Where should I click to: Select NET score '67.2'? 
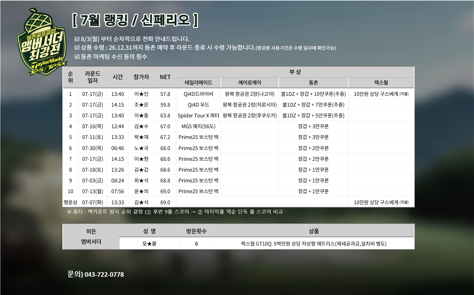pos(165,137)
